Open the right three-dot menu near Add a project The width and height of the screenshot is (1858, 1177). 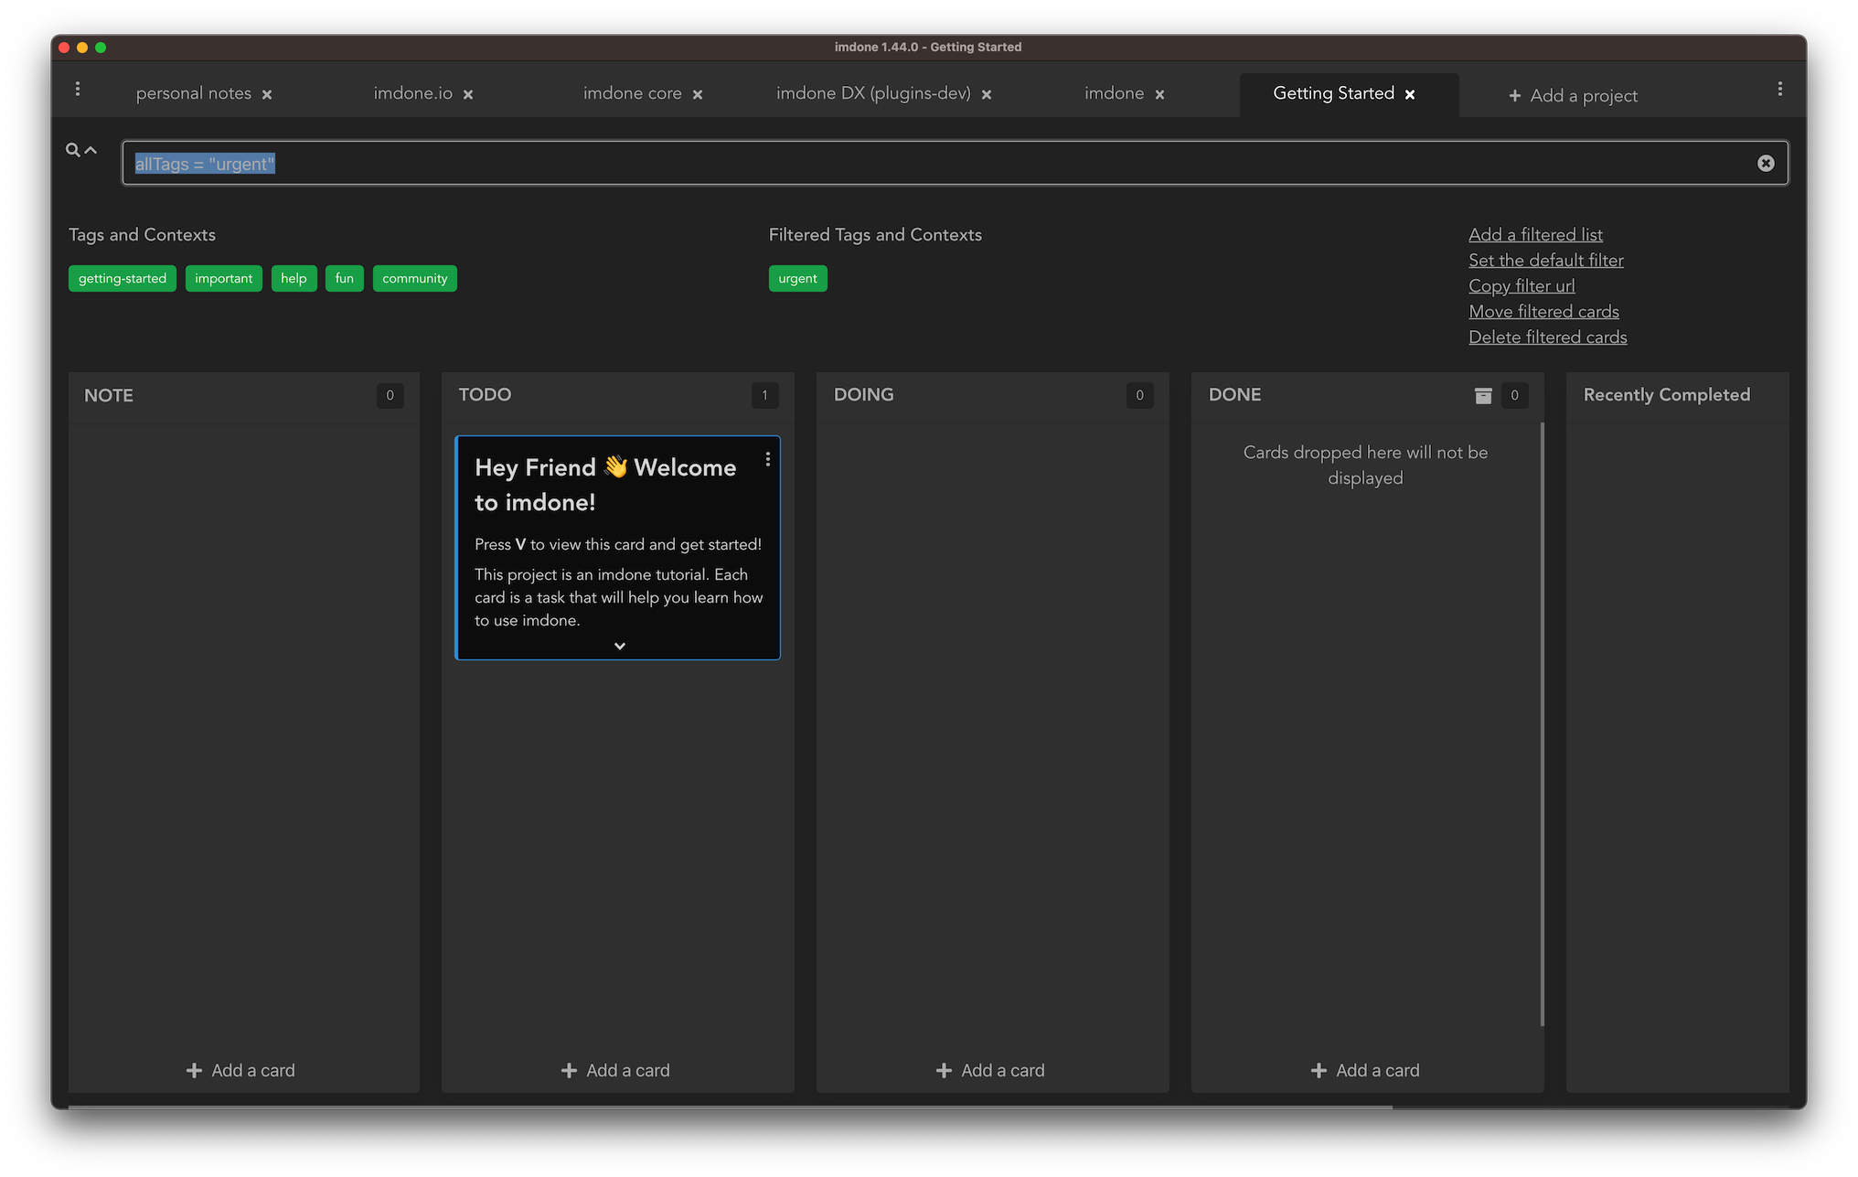pos(1779,89)
